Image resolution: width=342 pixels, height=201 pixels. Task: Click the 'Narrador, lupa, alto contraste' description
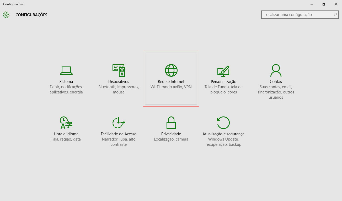click(x=119, y=142)
